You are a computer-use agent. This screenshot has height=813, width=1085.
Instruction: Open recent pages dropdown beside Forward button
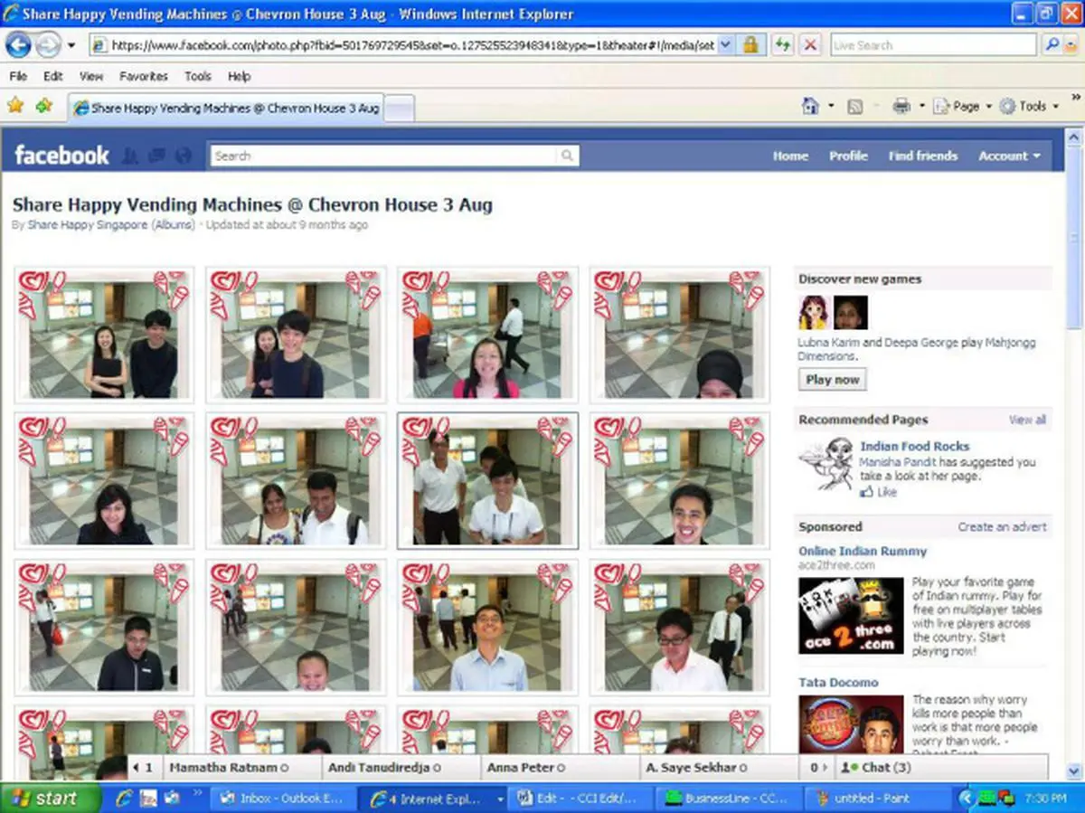pyautogui.click(x=71, y=45)
